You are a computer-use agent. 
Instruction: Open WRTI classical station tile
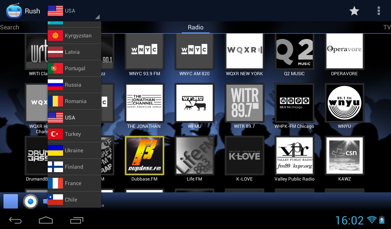tap(36, 55)
